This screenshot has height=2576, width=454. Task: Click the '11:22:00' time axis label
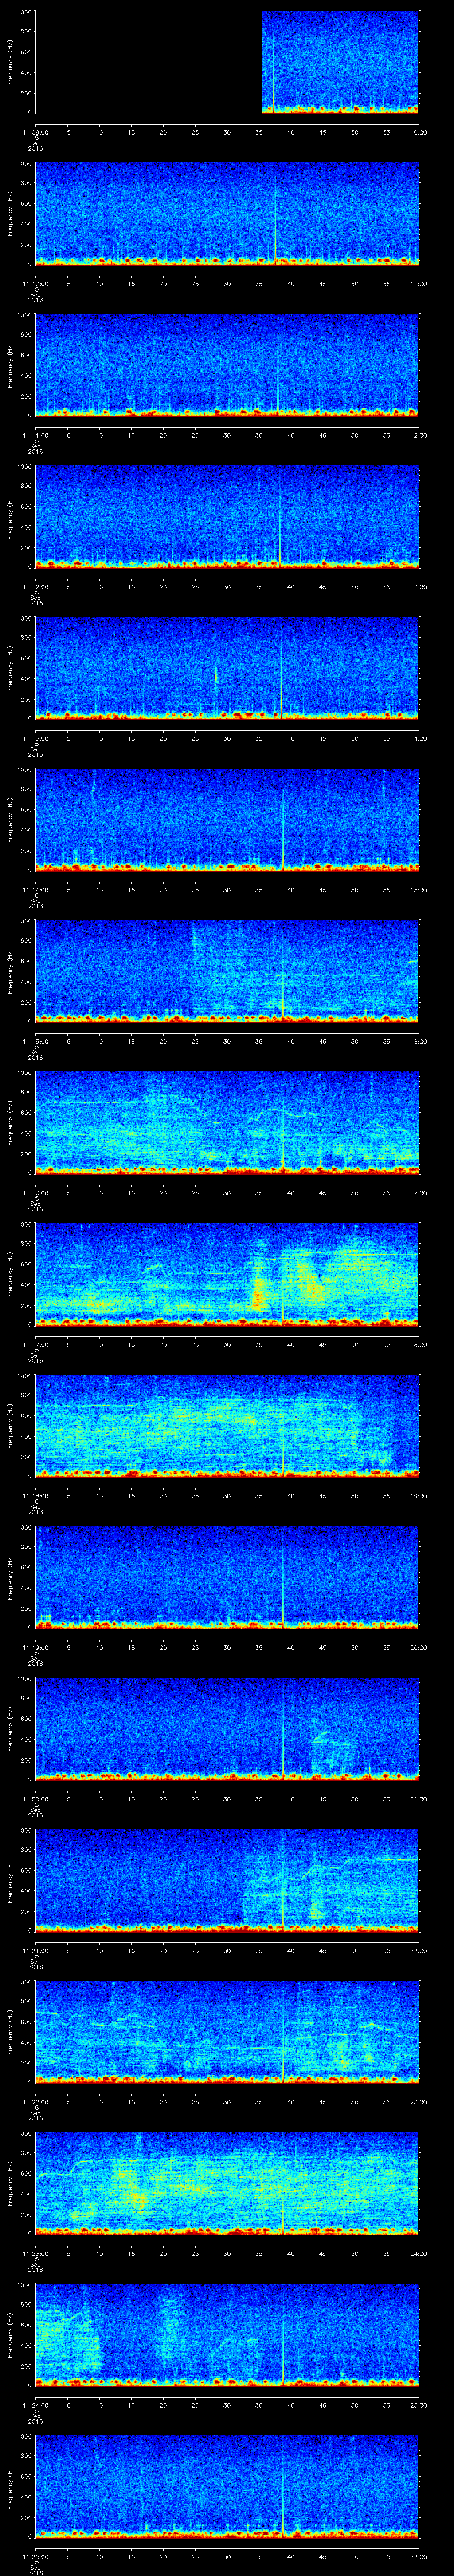pos(36,2101)
